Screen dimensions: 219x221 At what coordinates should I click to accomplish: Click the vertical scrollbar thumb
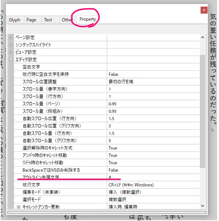(x=202, y=111)
